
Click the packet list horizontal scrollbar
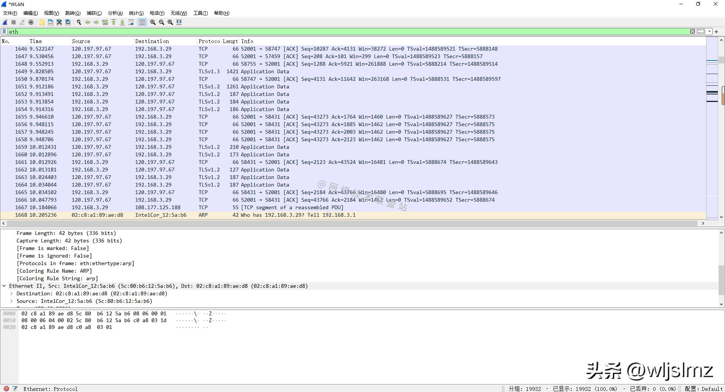click(351, 223)
